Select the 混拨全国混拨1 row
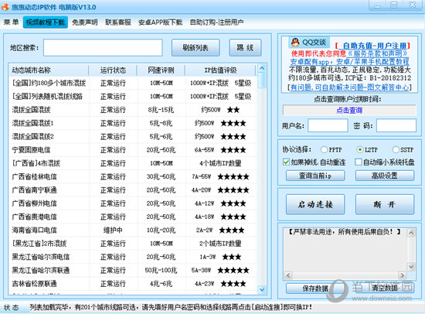Viewport: 425px width, 314px height. (133, 123)
